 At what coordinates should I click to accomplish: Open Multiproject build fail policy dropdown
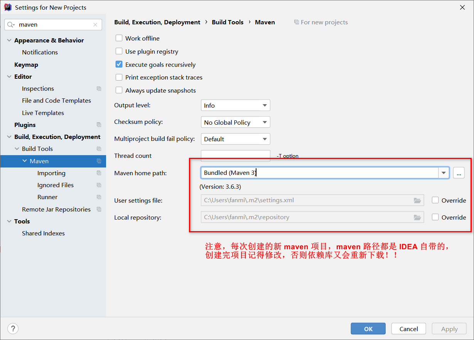[235, 139]
